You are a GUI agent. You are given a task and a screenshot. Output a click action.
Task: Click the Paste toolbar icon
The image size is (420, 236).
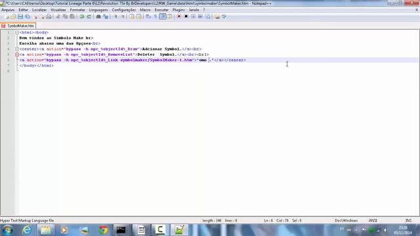[x=72, y=16]
